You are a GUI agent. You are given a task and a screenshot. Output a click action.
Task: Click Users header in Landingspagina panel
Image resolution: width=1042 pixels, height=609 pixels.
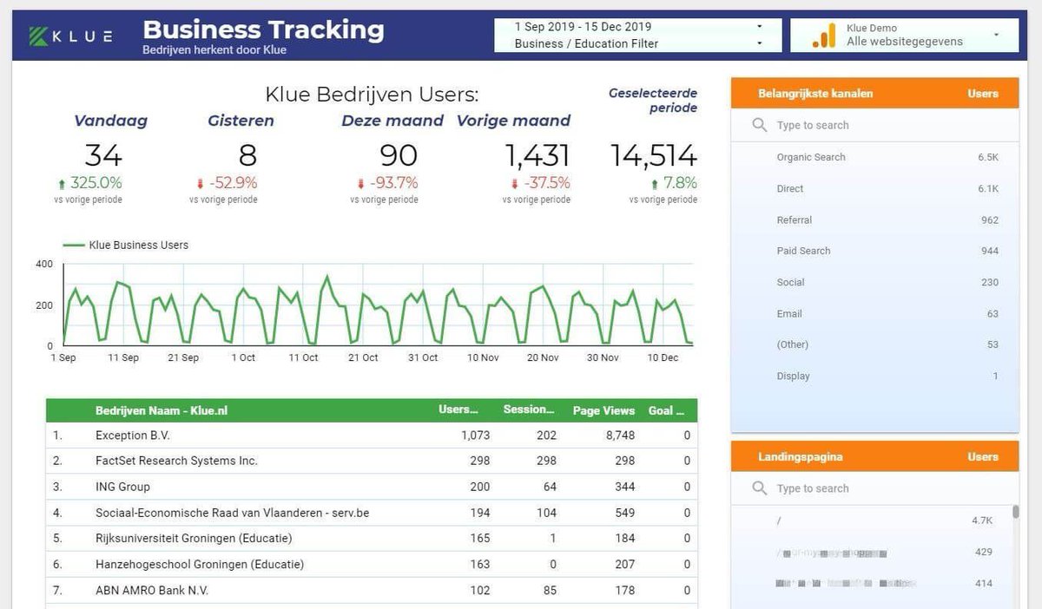tap(983, 457)
